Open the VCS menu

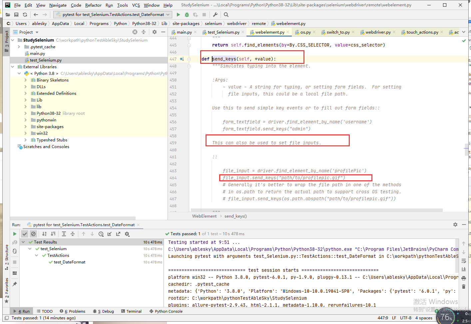tap(136, 5)
